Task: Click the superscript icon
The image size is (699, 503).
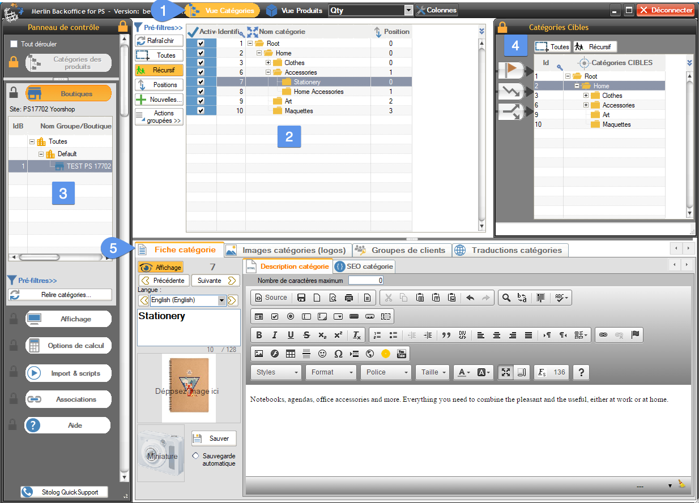Action: [338, 335]
